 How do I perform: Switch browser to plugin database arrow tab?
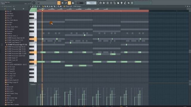(x=23, y=9)
